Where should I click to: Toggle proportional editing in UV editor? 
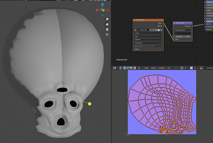coord(191,68)
